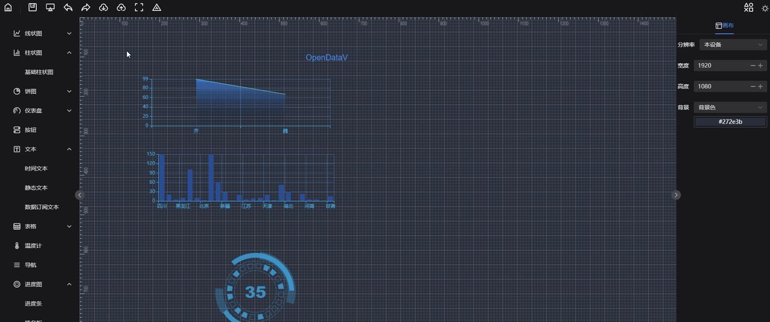Toggle fullscreen mode icon
Viewport: 770px width, 322px height.
[139, 8]
